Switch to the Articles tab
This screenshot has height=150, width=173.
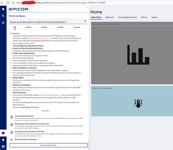[x=44, y=27]
